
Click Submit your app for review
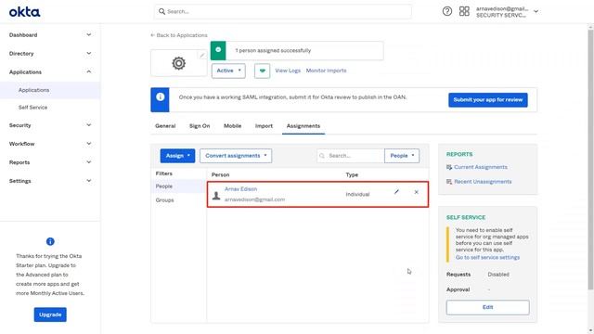pos(488,100)
